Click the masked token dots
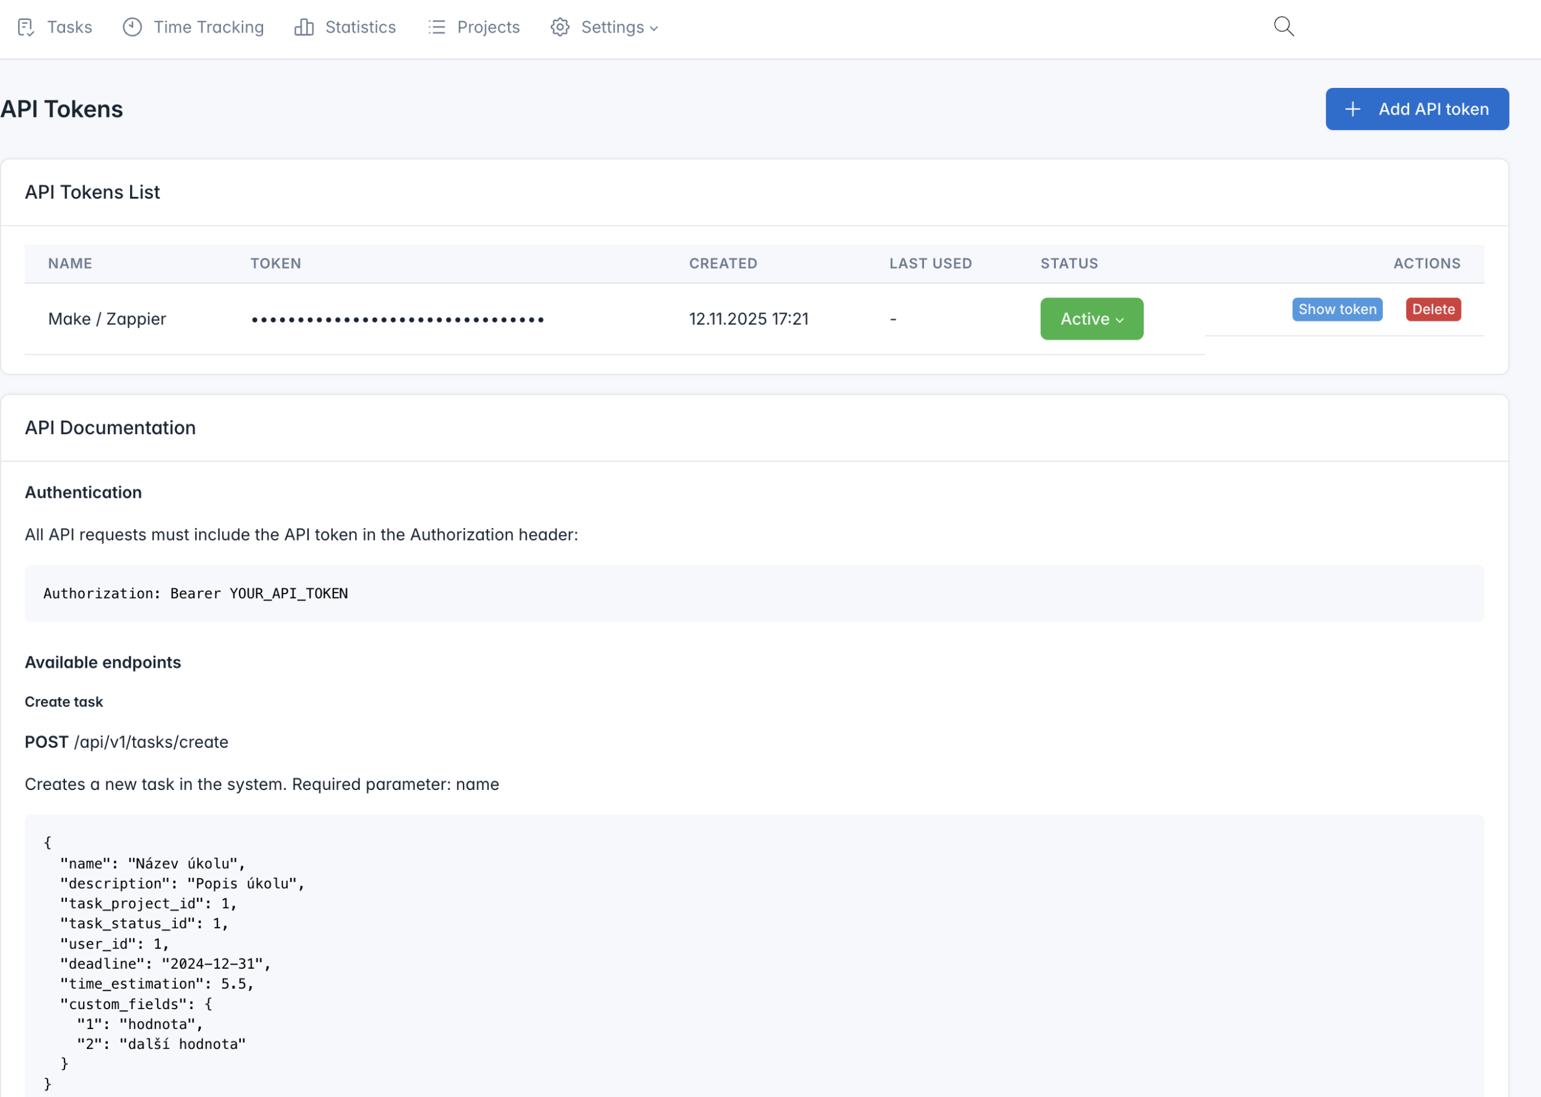This screenshot has width=1541, height=1097. coord(398,320)
